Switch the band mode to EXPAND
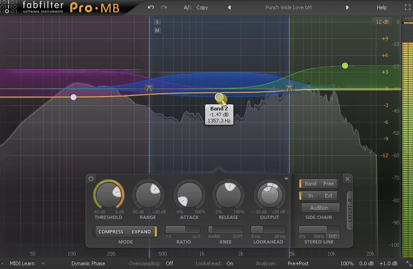 (x=142, y=231)
